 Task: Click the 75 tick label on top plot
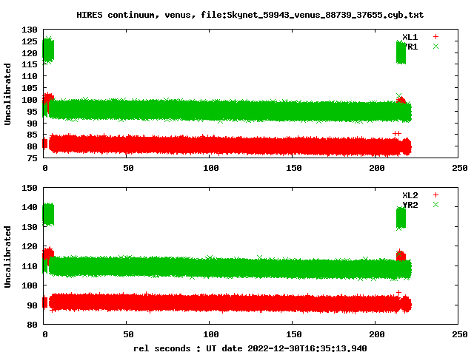click(32, 158)
